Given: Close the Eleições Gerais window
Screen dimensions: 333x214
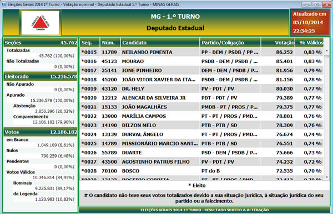Looking at the screenshot, I should coord(327,4).
